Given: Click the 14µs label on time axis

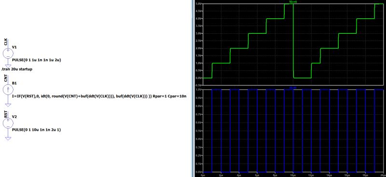Looking at the screenshot, I should pos(329,176).
